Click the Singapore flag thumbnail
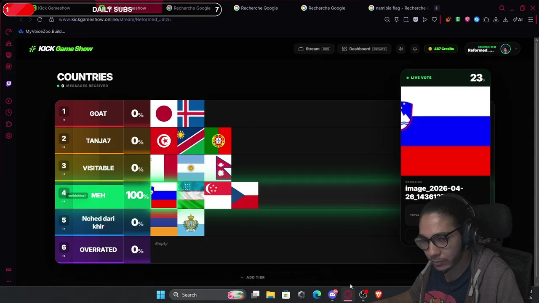Screen dimensions: 539x303 pos(218,195)
